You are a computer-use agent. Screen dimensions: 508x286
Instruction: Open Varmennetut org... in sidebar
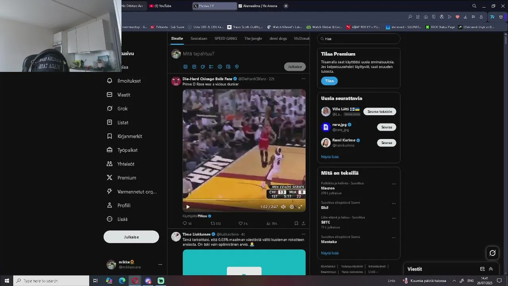[132, 191]
